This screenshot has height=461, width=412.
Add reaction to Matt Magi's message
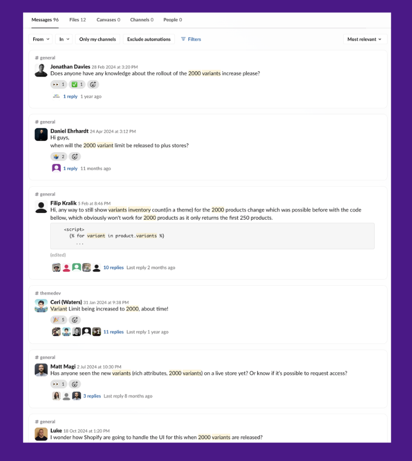tap(74, 384)
